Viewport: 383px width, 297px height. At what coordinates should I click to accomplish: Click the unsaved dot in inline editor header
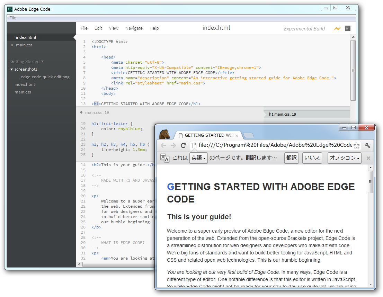[81, 112]
